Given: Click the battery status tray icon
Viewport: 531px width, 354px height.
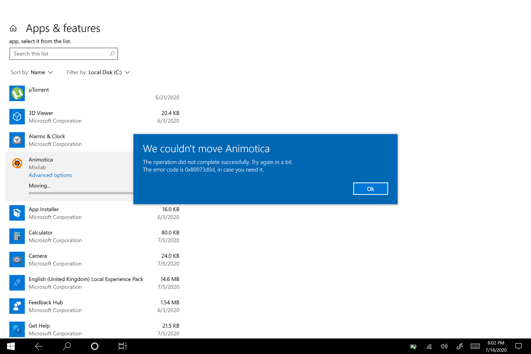Looking at the screenshot, I should 413,347.
